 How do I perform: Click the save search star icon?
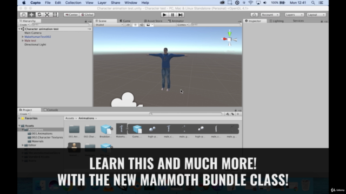click(x=238, y=114)
